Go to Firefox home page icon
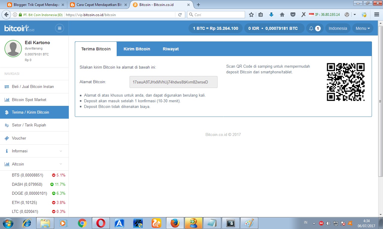The image size is (383, 229). click(x=282, y=15)
